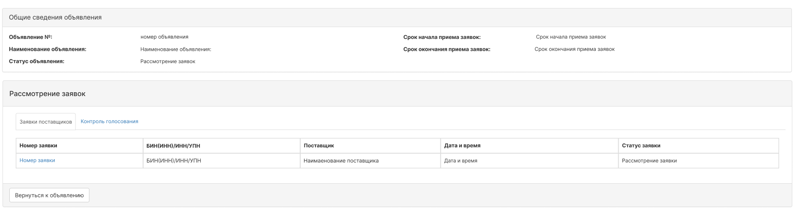Screen dimensions: 794x215
Task: Open the Заявки поставщиков tab
Action: coord(46,121)
